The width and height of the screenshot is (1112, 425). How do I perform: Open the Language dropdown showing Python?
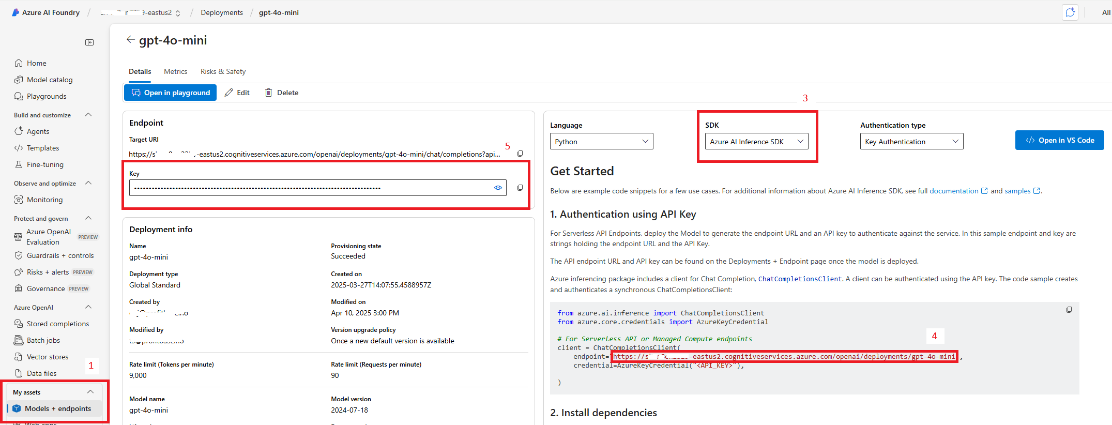click(601, 142)
